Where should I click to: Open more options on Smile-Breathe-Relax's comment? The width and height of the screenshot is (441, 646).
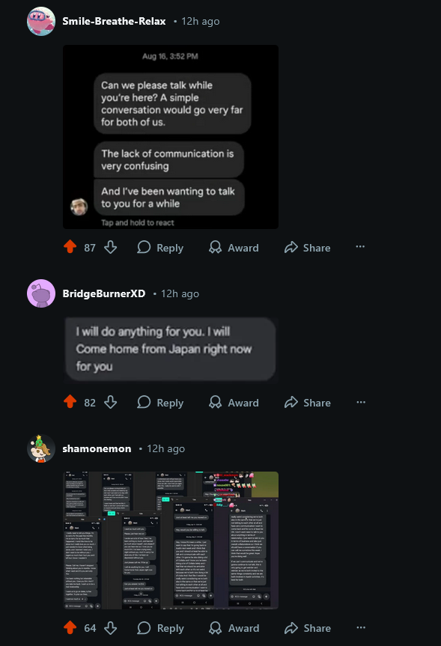tap(360, 247)
